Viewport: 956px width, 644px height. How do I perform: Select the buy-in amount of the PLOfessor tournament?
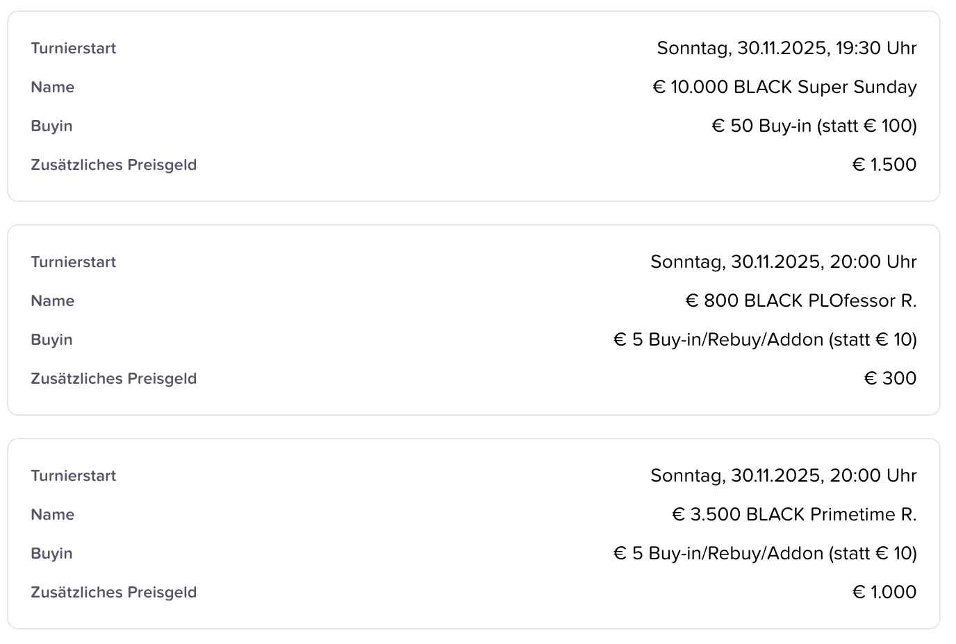[765, 339]
